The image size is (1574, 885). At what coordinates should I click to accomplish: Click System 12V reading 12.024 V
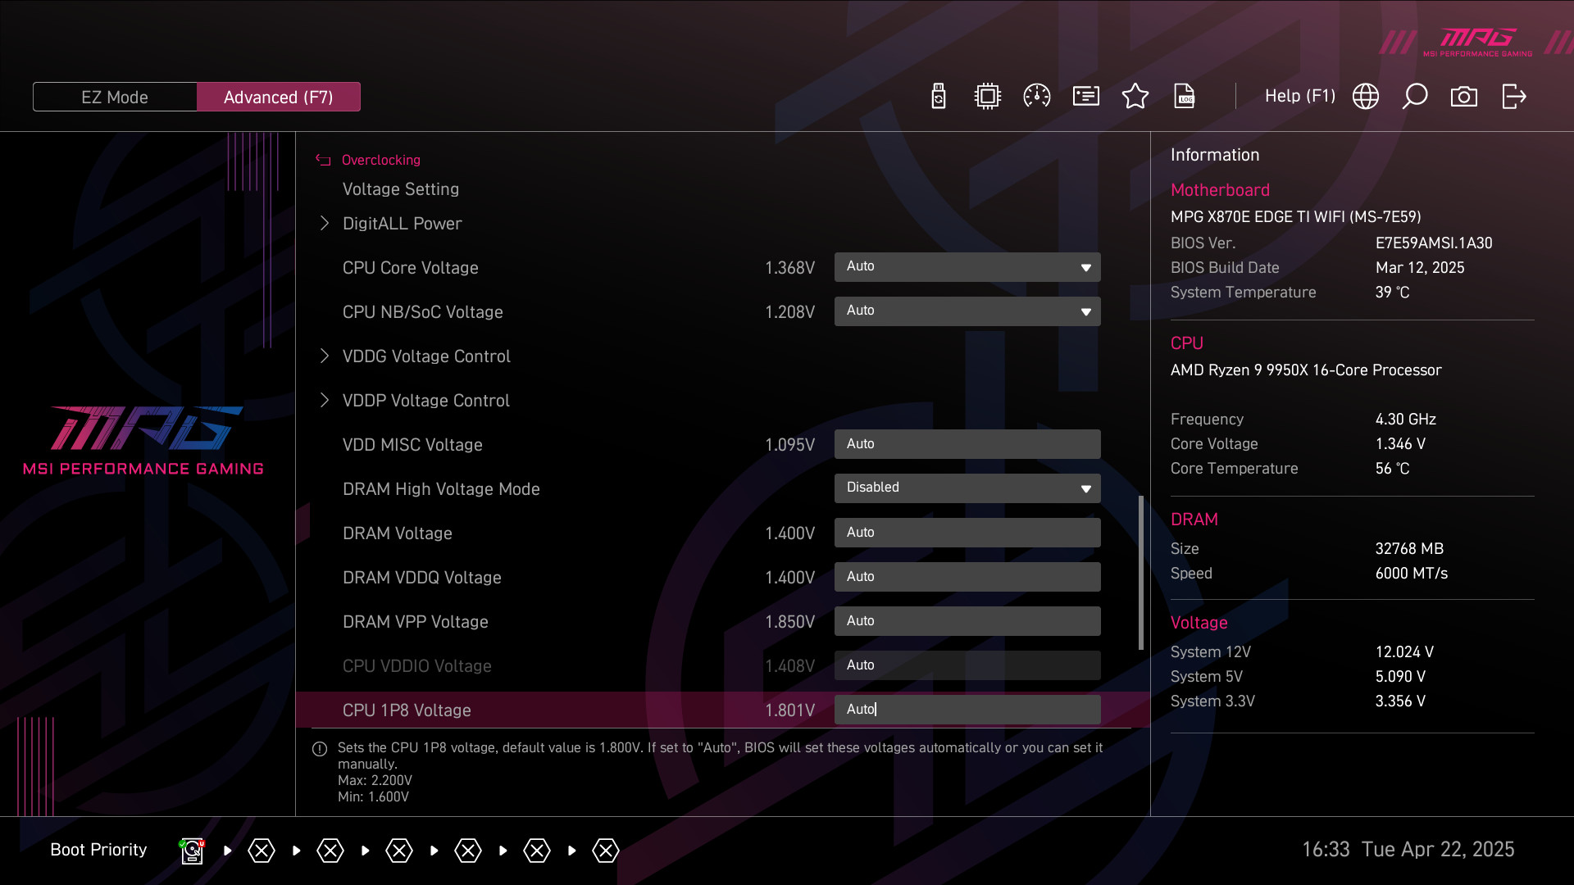pos(1404,652)
